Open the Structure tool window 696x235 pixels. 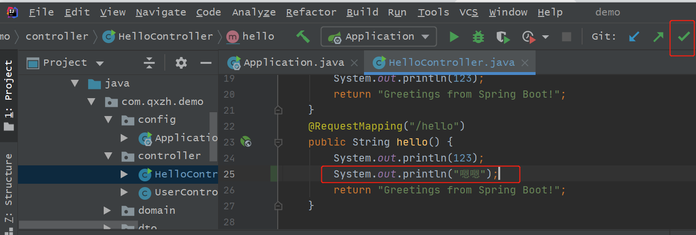point(9,189)
